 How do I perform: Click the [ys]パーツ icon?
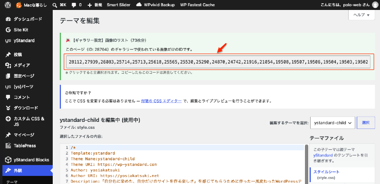pyautogui.click(x=8, y=86)
